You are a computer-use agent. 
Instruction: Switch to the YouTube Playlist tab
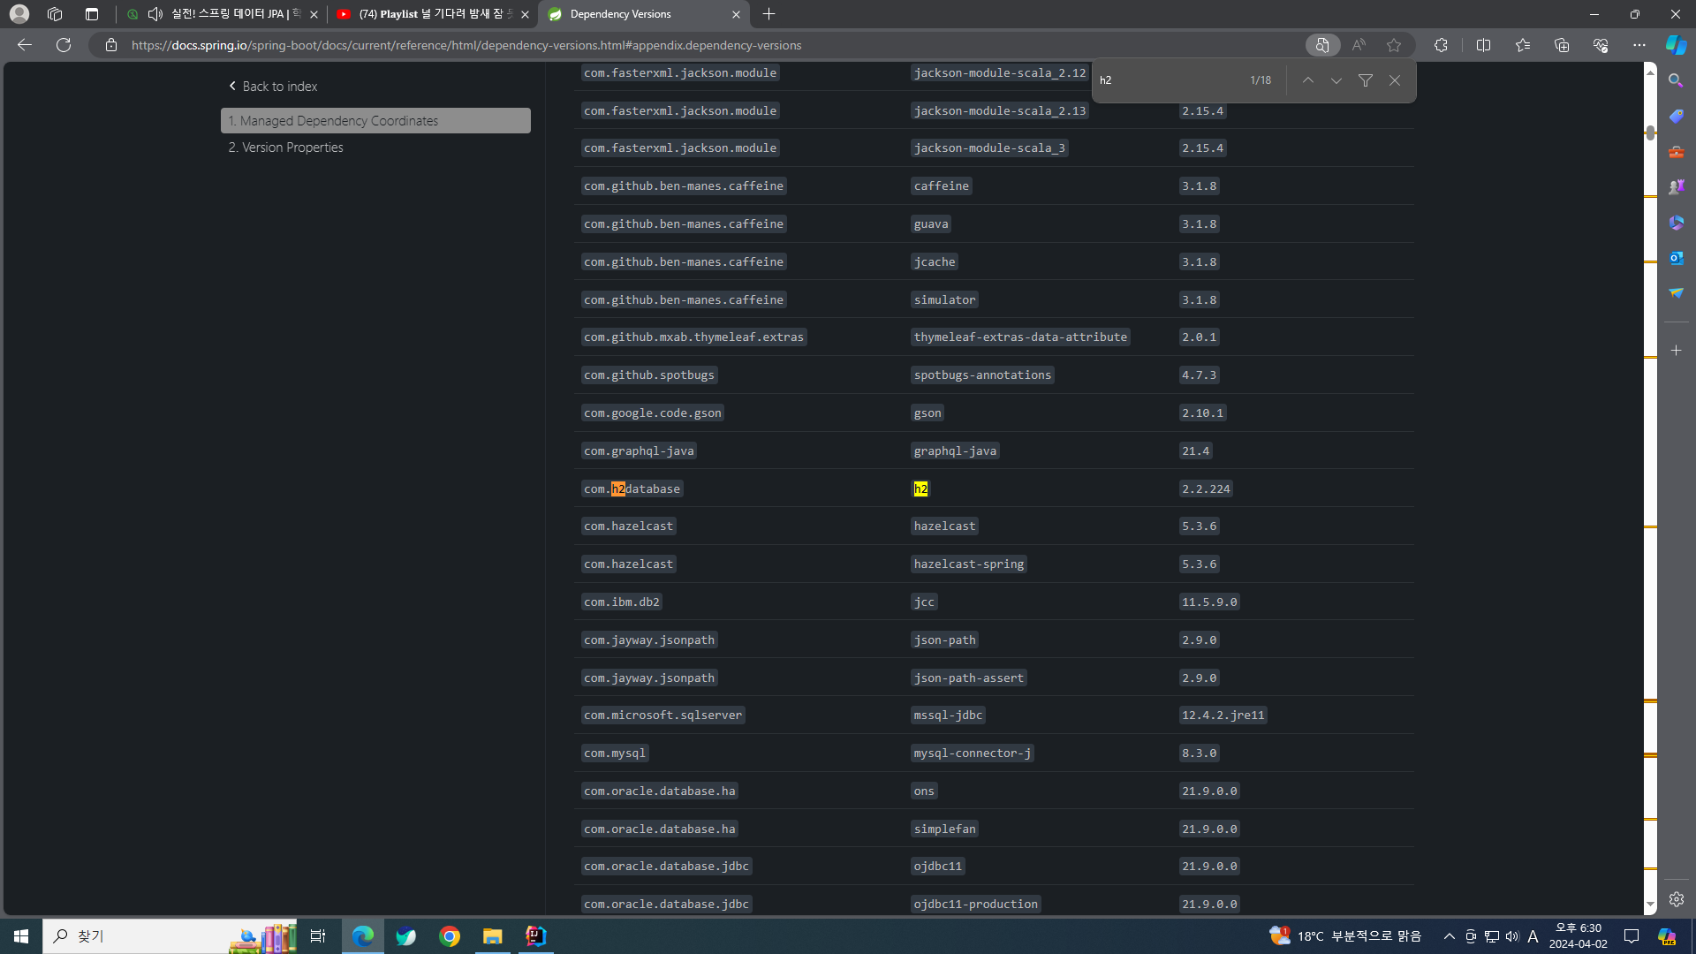433,14
